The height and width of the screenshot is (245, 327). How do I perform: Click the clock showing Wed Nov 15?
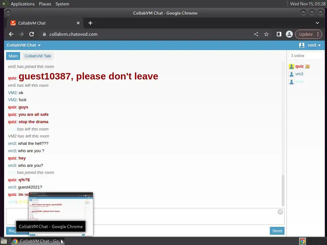coord(308,4)
